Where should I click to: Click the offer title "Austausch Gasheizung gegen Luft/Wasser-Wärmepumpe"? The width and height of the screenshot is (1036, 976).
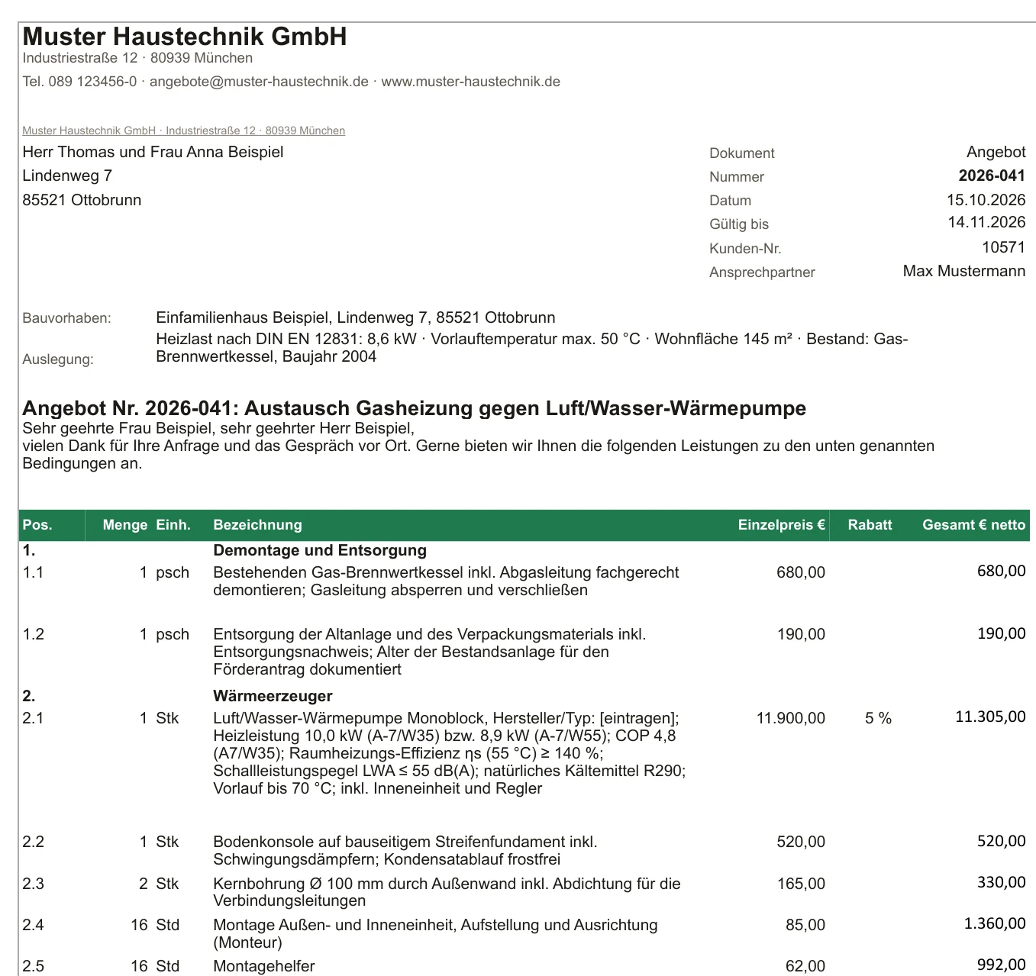tap(525, 408)
